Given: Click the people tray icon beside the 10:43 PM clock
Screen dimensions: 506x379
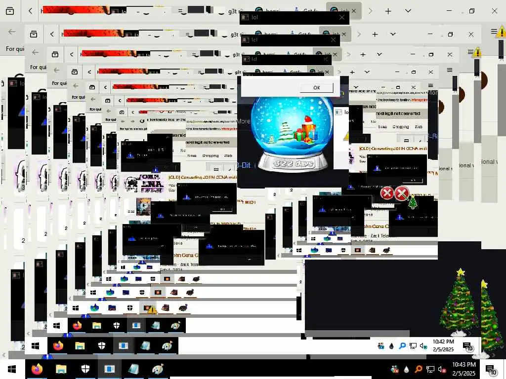Looking at the screenshot, I should [394, 369].
